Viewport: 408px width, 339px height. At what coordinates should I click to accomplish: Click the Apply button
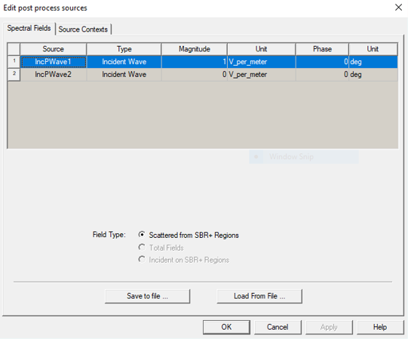coord(329,327)
